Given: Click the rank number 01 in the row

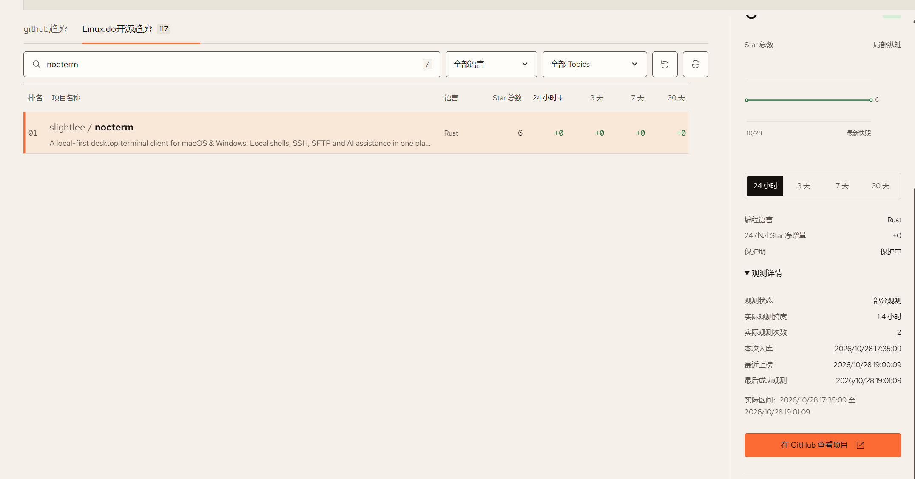Looking at the screenshot, I should pyautogui.click(x=33, y=133).
